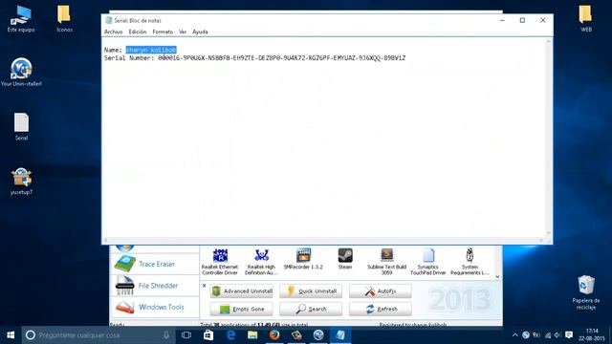The width and height of the screenshot is (612, 344).
Task: Open the Edición menu
Action: point(138,32)
